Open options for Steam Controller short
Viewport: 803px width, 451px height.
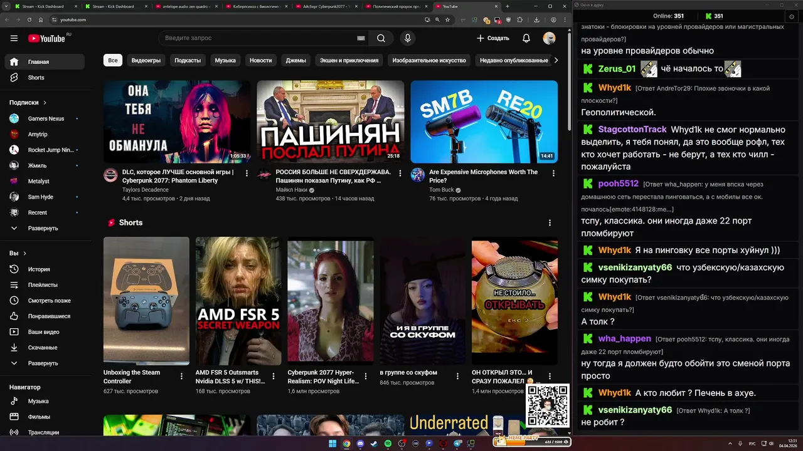[x=182, y=376]
